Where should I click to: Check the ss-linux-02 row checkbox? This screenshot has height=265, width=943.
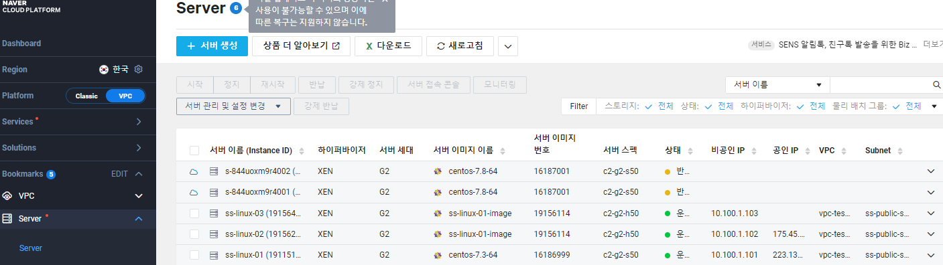[194, 234]
